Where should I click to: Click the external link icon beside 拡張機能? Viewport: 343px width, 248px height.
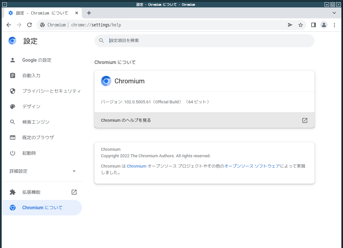[74, 192]
